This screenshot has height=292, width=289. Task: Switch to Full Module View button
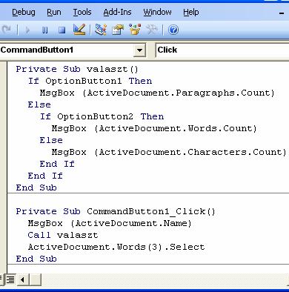pos(10,280)
